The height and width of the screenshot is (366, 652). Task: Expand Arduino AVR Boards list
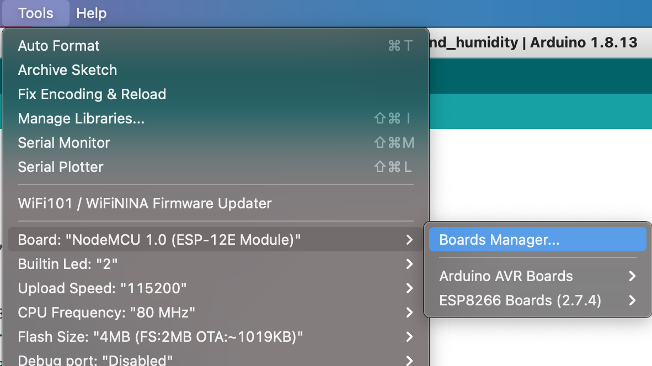pos(506,276)
